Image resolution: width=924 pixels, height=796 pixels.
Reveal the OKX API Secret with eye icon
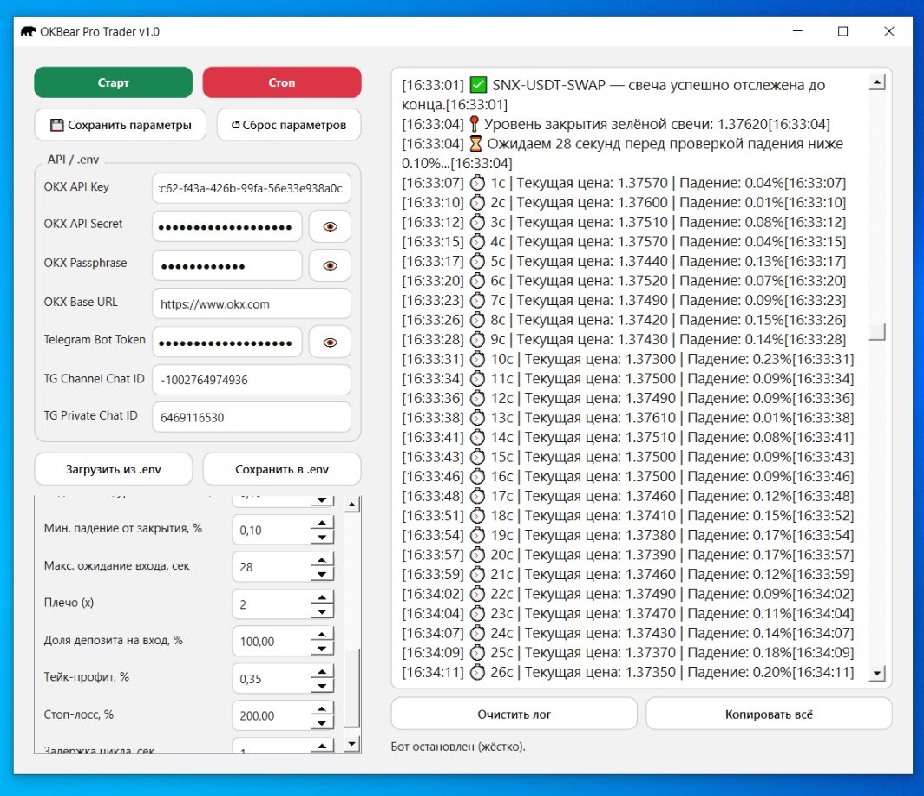click(330, 226)
